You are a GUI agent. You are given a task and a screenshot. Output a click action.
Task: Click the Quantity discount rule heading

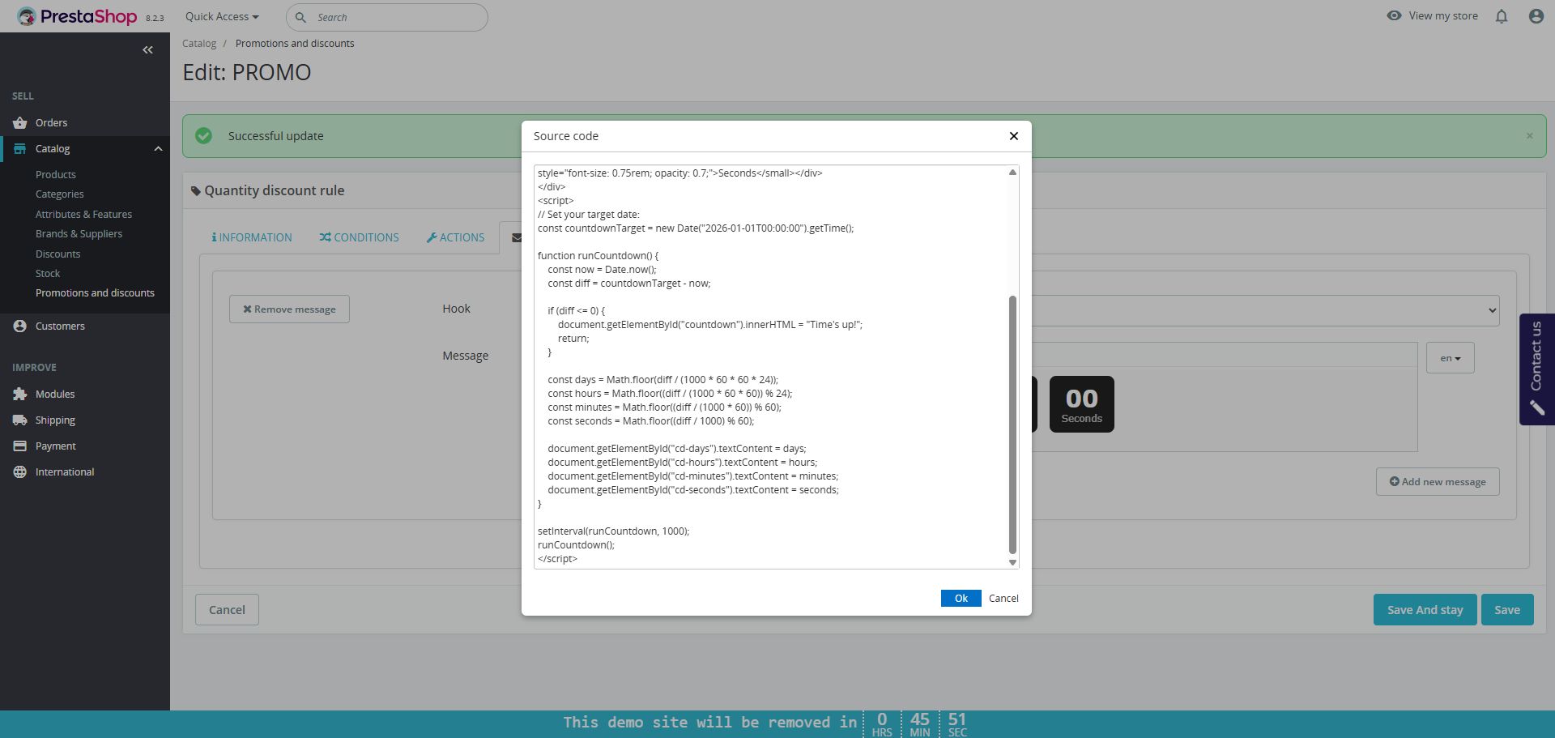coord(274,190)
